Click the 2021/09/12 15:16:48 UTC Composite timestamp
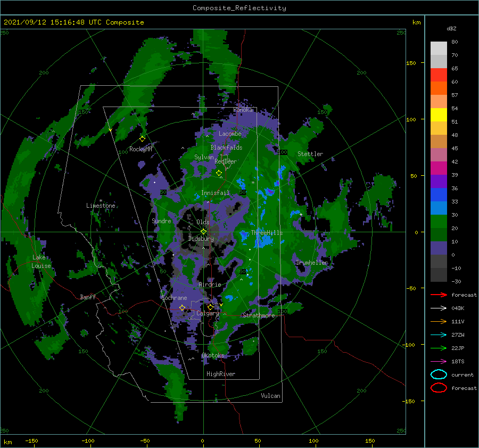The width and height of the screenshot is (479, 448). (x=73, y=22)
